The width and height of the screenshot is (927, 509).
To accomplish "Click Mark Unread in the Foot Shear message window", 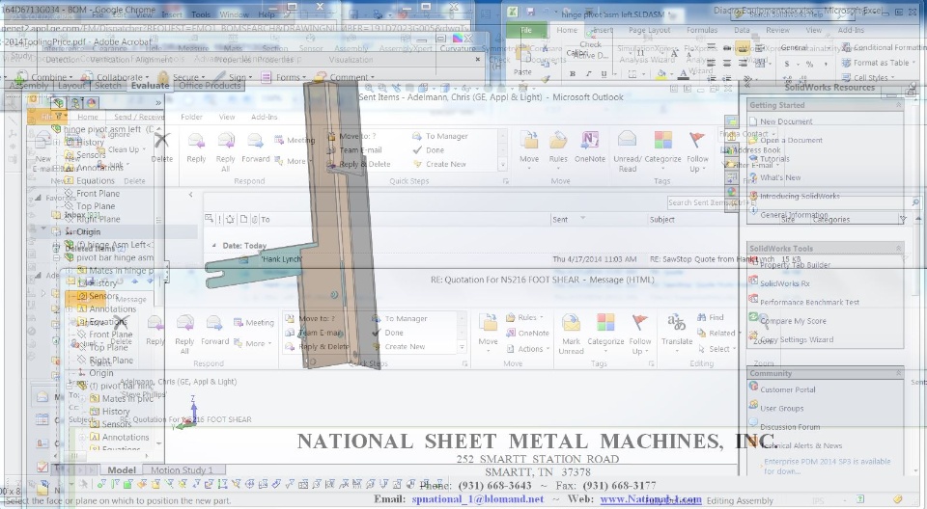I will point(571,335).
